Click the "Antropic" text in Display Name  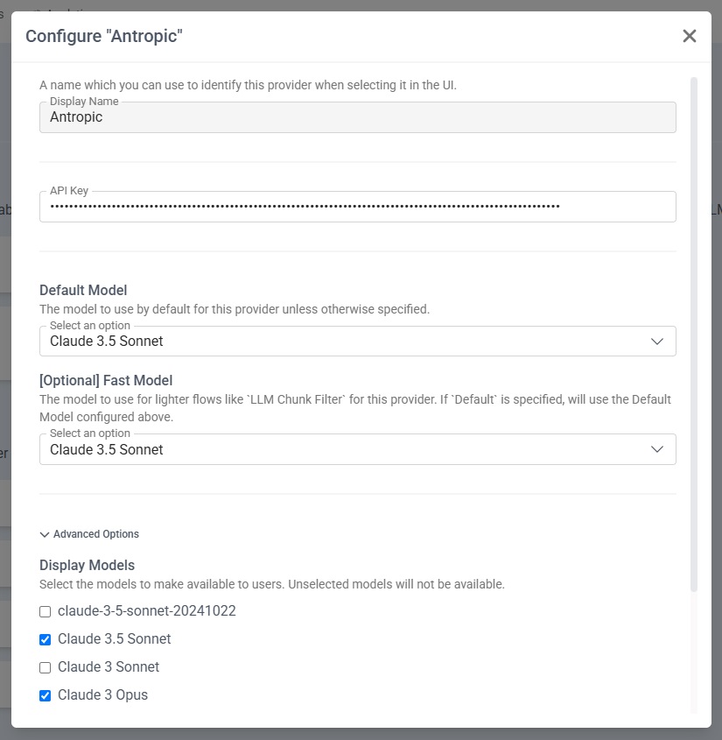tap(76, 117)
